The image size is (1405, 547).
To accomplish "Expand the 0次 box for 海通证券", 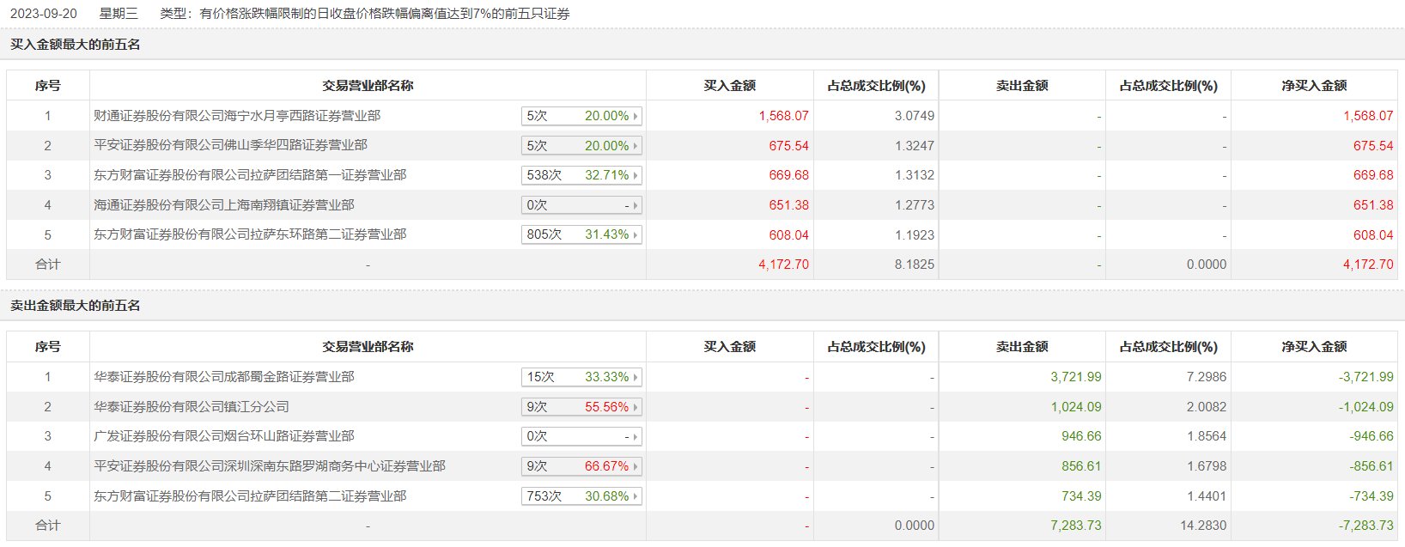I will 581,205.
